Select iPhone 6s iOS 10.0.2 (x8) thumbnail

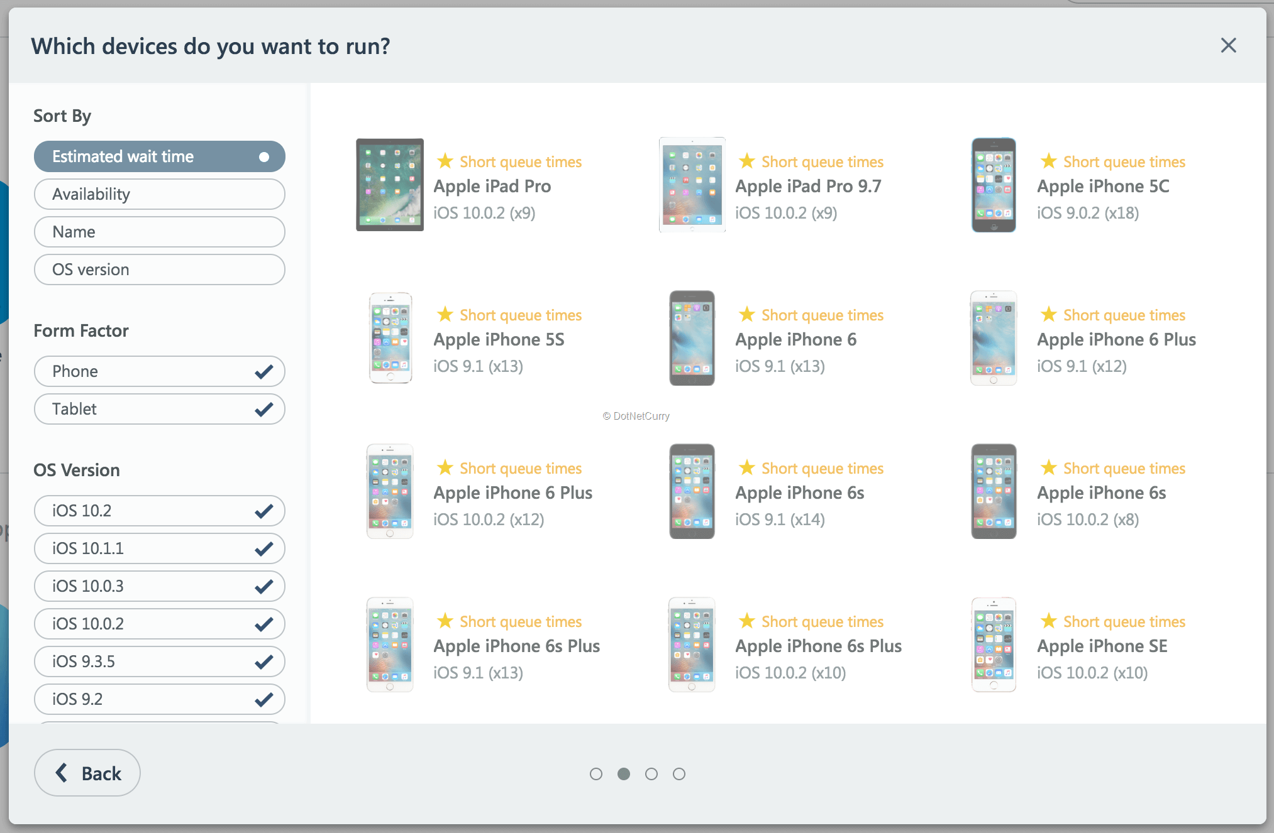coord(994,491)
